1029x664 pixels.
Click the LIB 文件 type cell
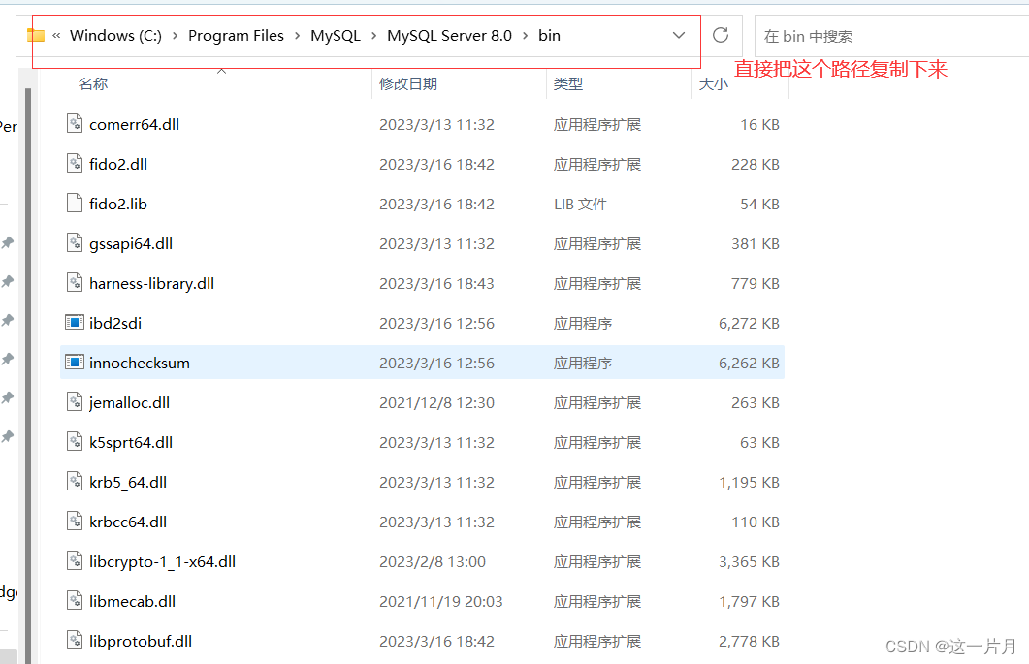pyautogui.click(x=580, y=205)
